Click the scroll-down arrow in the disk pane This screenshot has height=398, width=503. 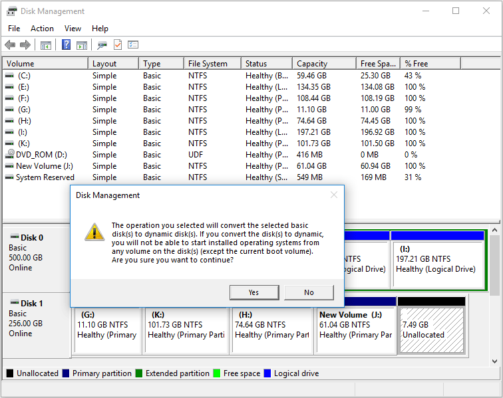(x=496, y=361)
